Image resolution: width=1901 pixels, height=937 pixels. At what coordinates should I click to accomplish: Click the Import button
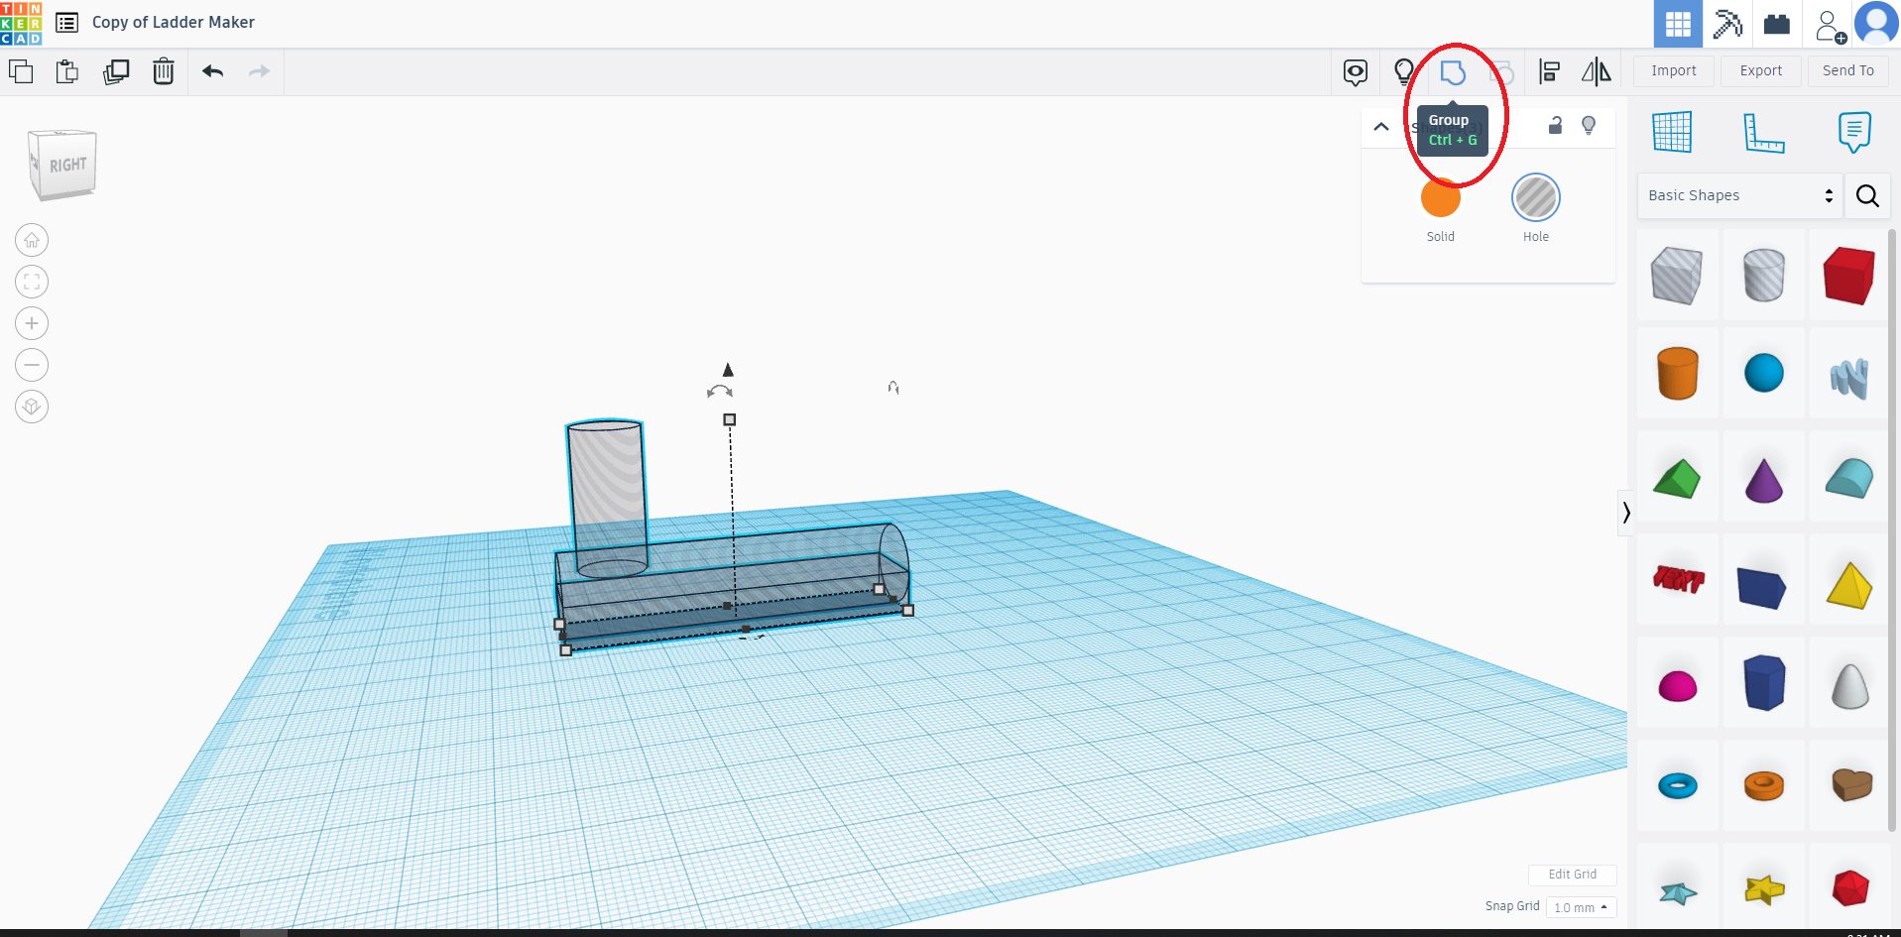point(1673,70)
